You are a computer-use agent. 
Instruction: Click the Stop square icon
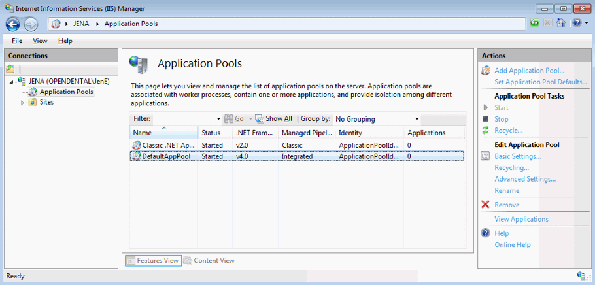click(485, 119)
